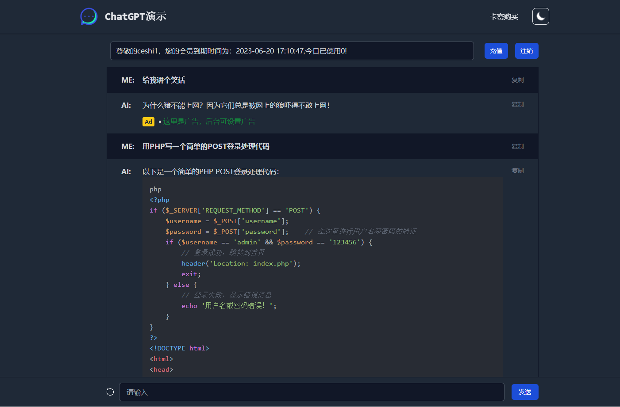Toggle dark mode with the moon icon
Image resolution: width=620 pixels, height=407 pixels.
tap(540, 16)
